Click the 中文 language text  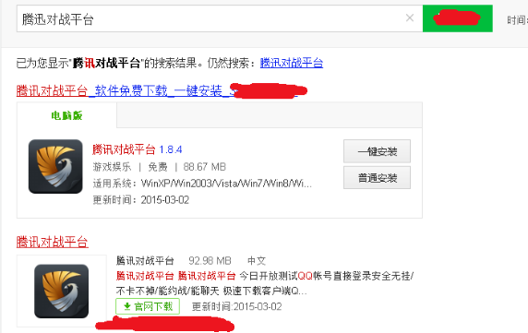(257, 261)
